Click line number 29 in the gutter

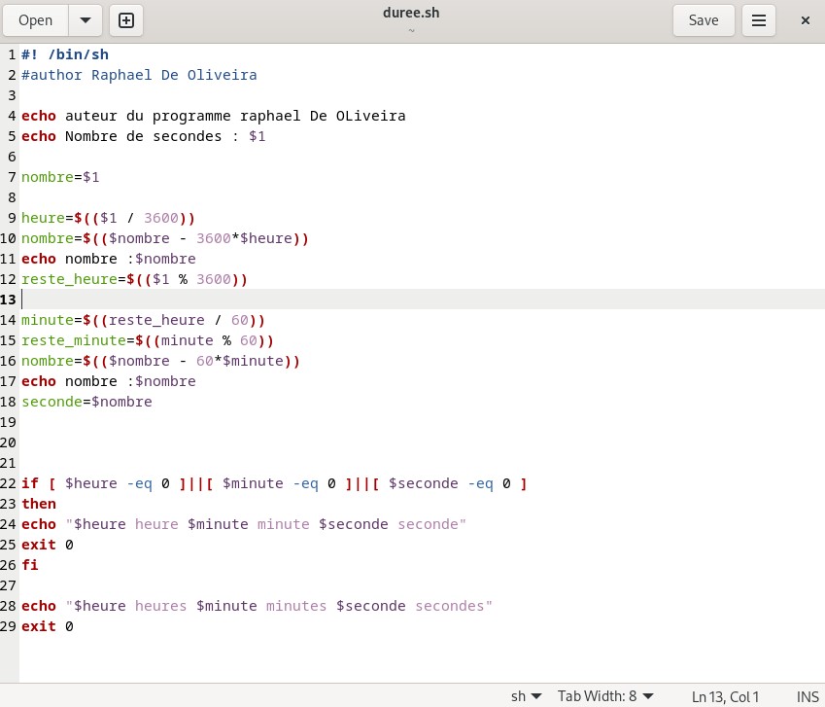(10, 626)
